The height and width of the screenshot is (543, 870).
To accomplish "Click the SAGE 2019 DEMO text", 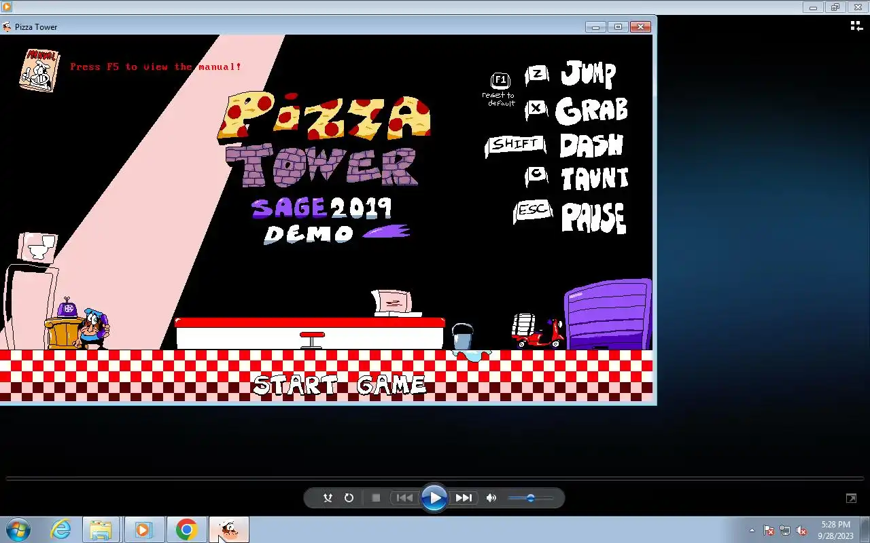I will point(330,220).
